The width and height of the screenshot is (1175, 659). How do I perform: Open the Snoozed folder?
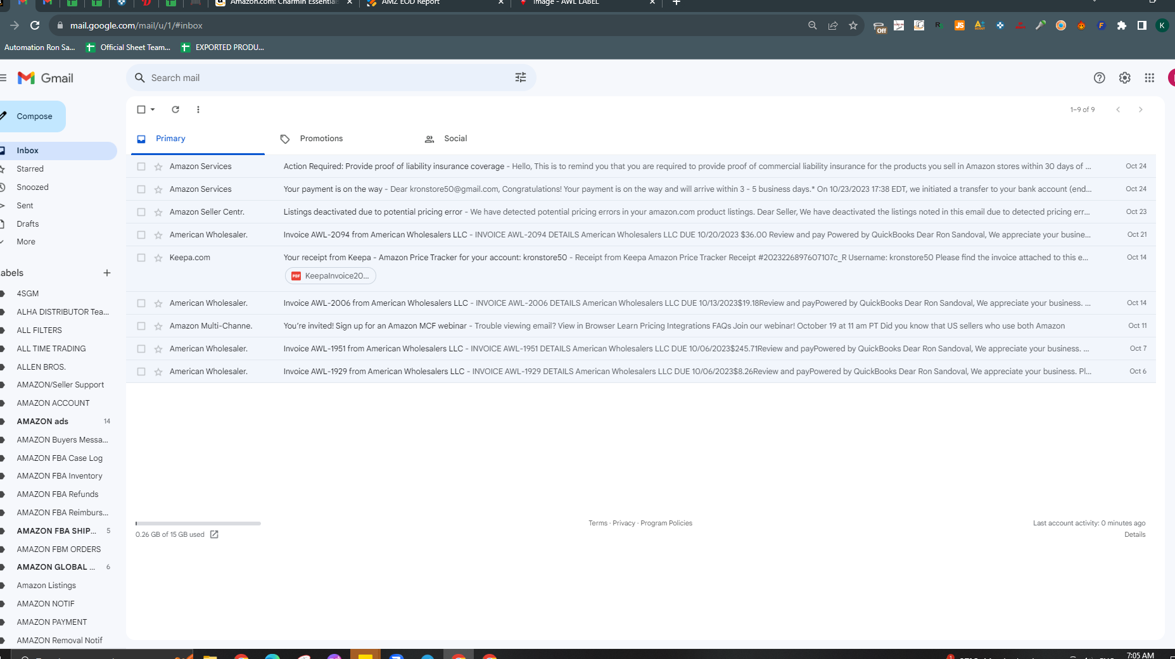(33, 187)
